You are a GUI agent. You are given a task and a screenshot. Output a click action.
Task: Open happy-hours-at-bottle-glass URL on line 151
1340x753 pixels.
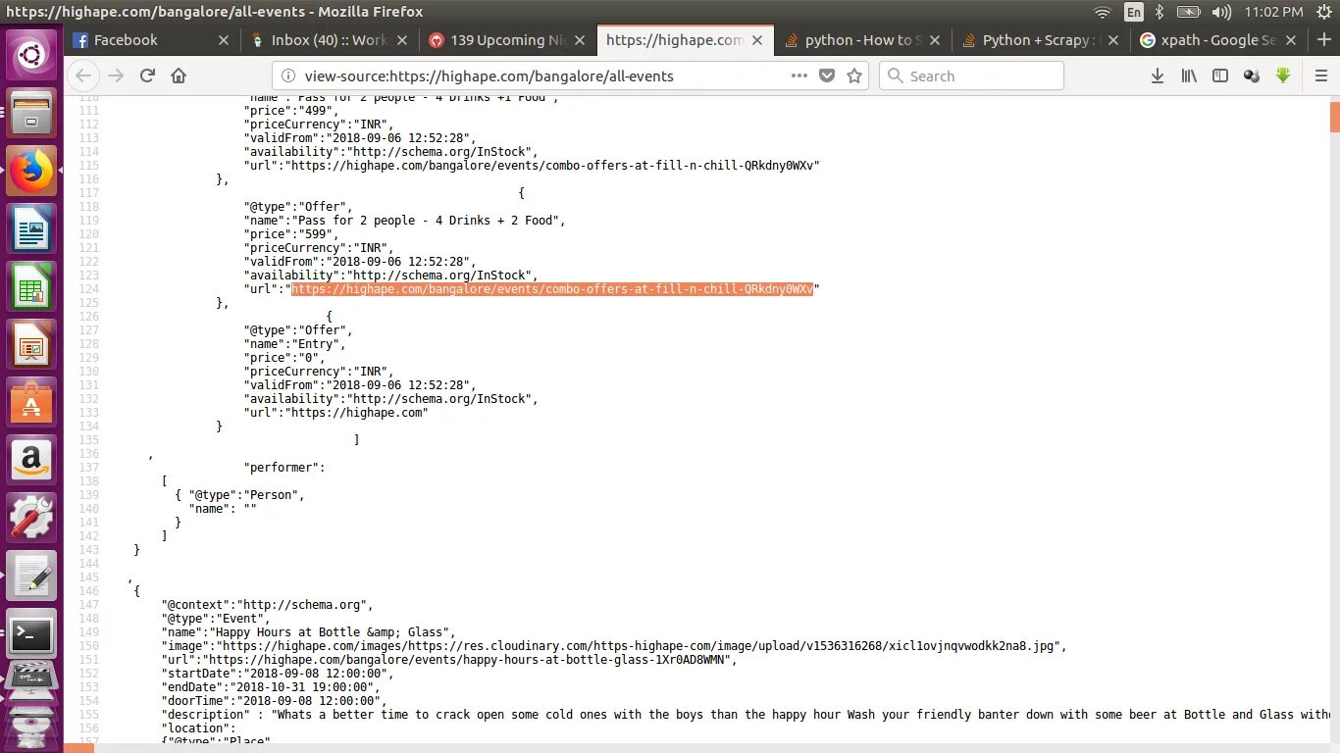tap(468, 660)
